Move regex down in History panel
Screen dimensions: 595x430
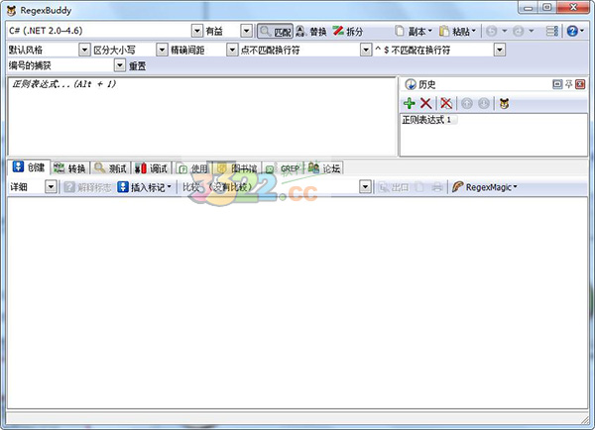click(484, 103)
